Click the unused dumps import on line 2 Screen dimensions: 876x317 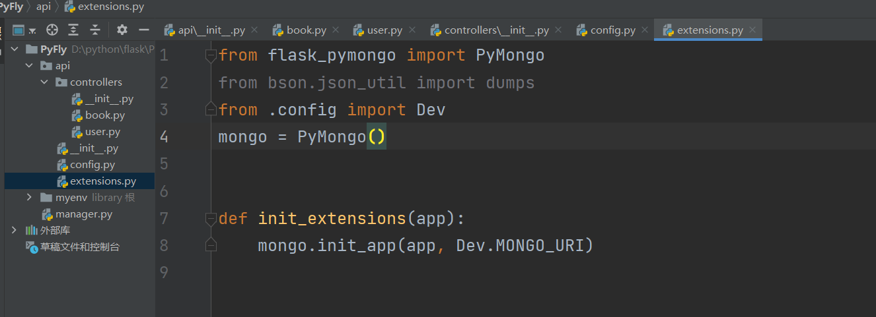pyautogui.click(x=510, y=83)
